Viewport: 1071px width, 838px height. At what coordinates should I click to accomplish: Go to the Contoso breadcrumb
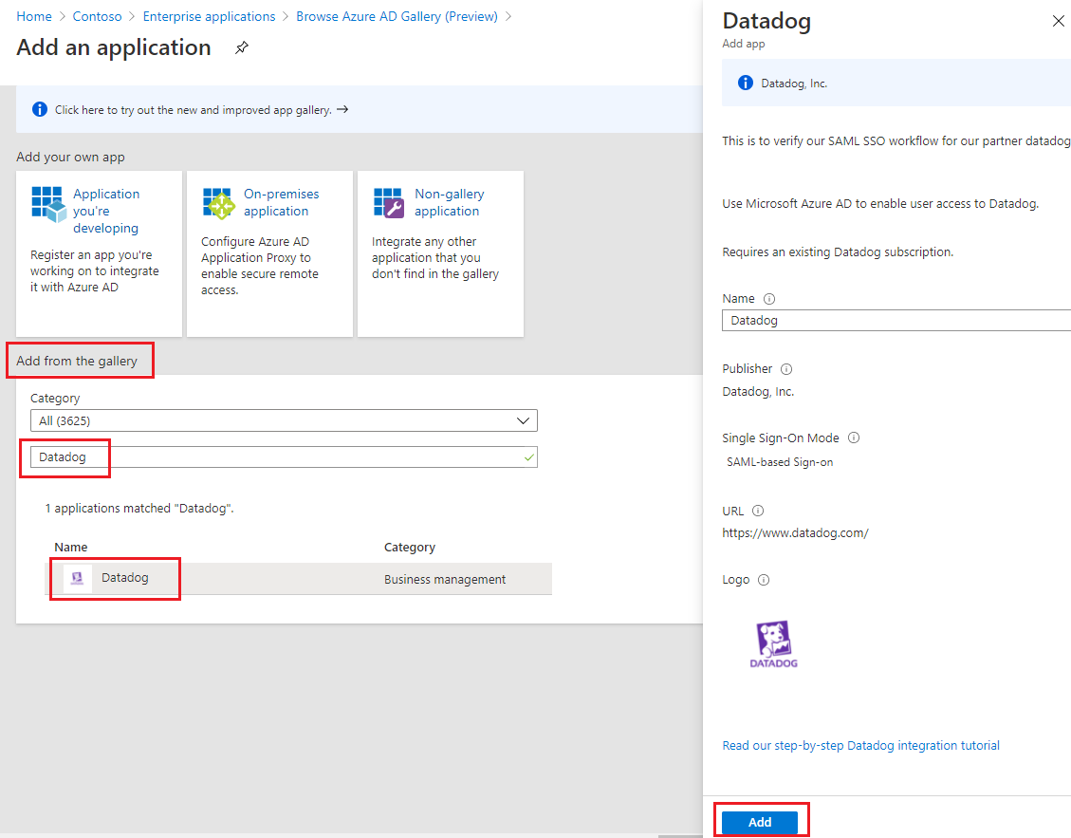pyautogui.click(x=98, y=17)
